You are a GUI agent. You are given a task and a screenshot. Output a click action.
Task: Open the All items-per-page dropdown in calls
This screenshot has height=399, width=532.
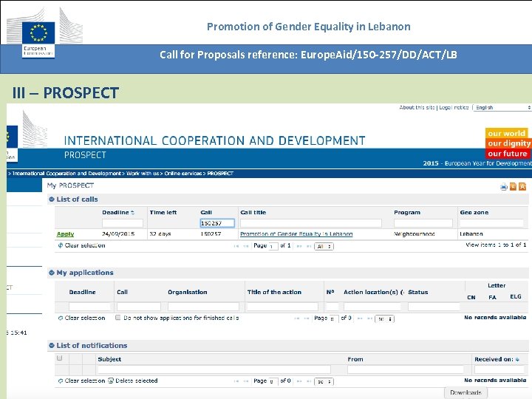point(324,246)
